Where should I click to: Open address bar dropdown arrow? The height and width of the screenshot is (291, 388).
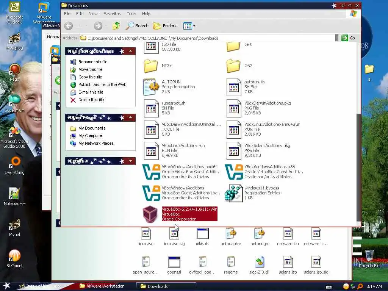(337, 38)
